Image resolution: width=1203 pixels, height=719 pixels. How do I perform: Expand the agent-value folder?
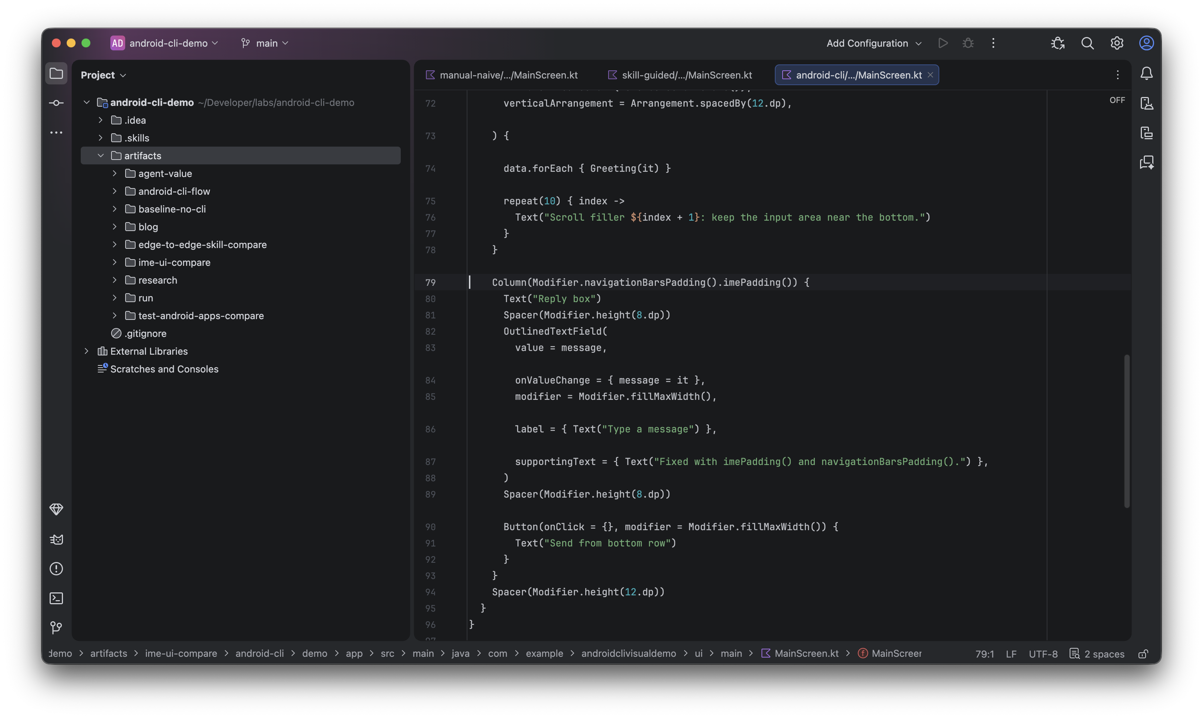115,173
